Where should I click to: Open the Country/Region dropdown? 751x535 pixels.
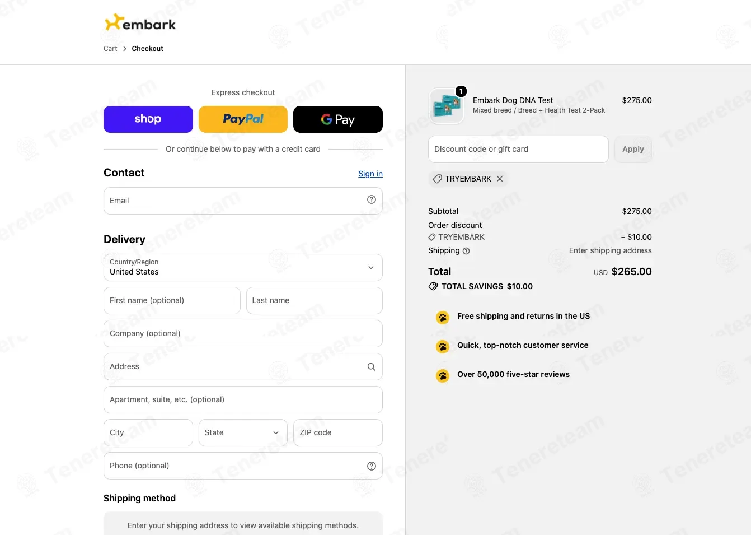coord(243,267)
